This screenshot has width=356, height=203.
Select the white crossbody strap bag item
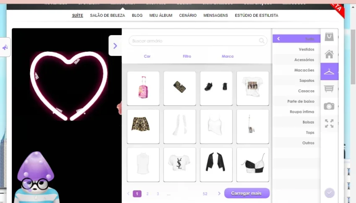[x=253, y=127]
